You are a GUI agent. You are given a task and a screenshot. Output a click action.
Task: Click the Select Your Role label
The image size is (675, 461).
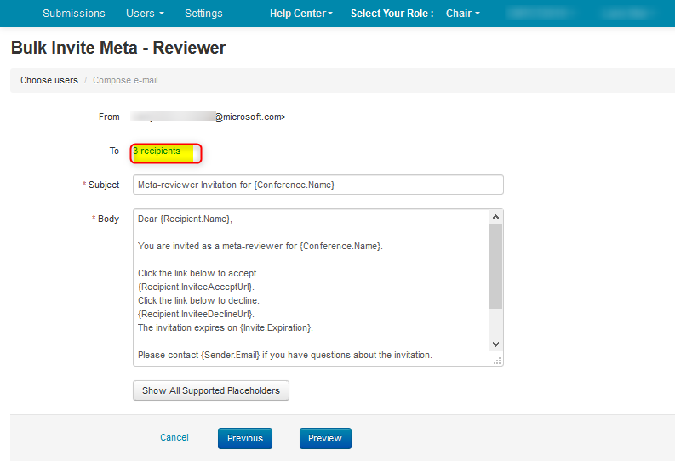pyautogui.click(x=392, y=14)
